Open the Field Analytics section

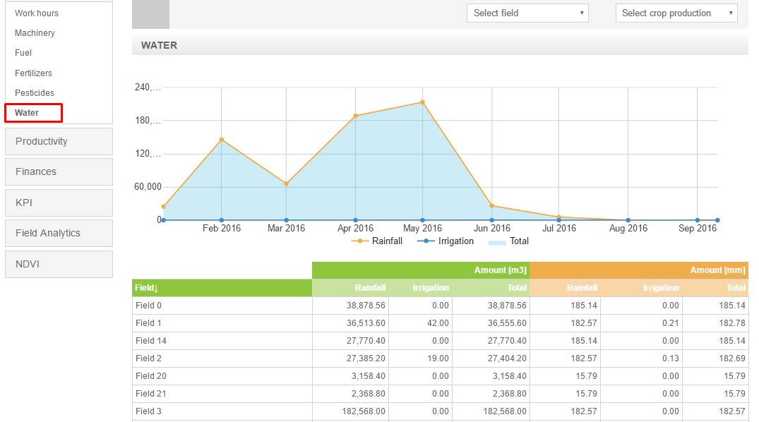[59, 233]
